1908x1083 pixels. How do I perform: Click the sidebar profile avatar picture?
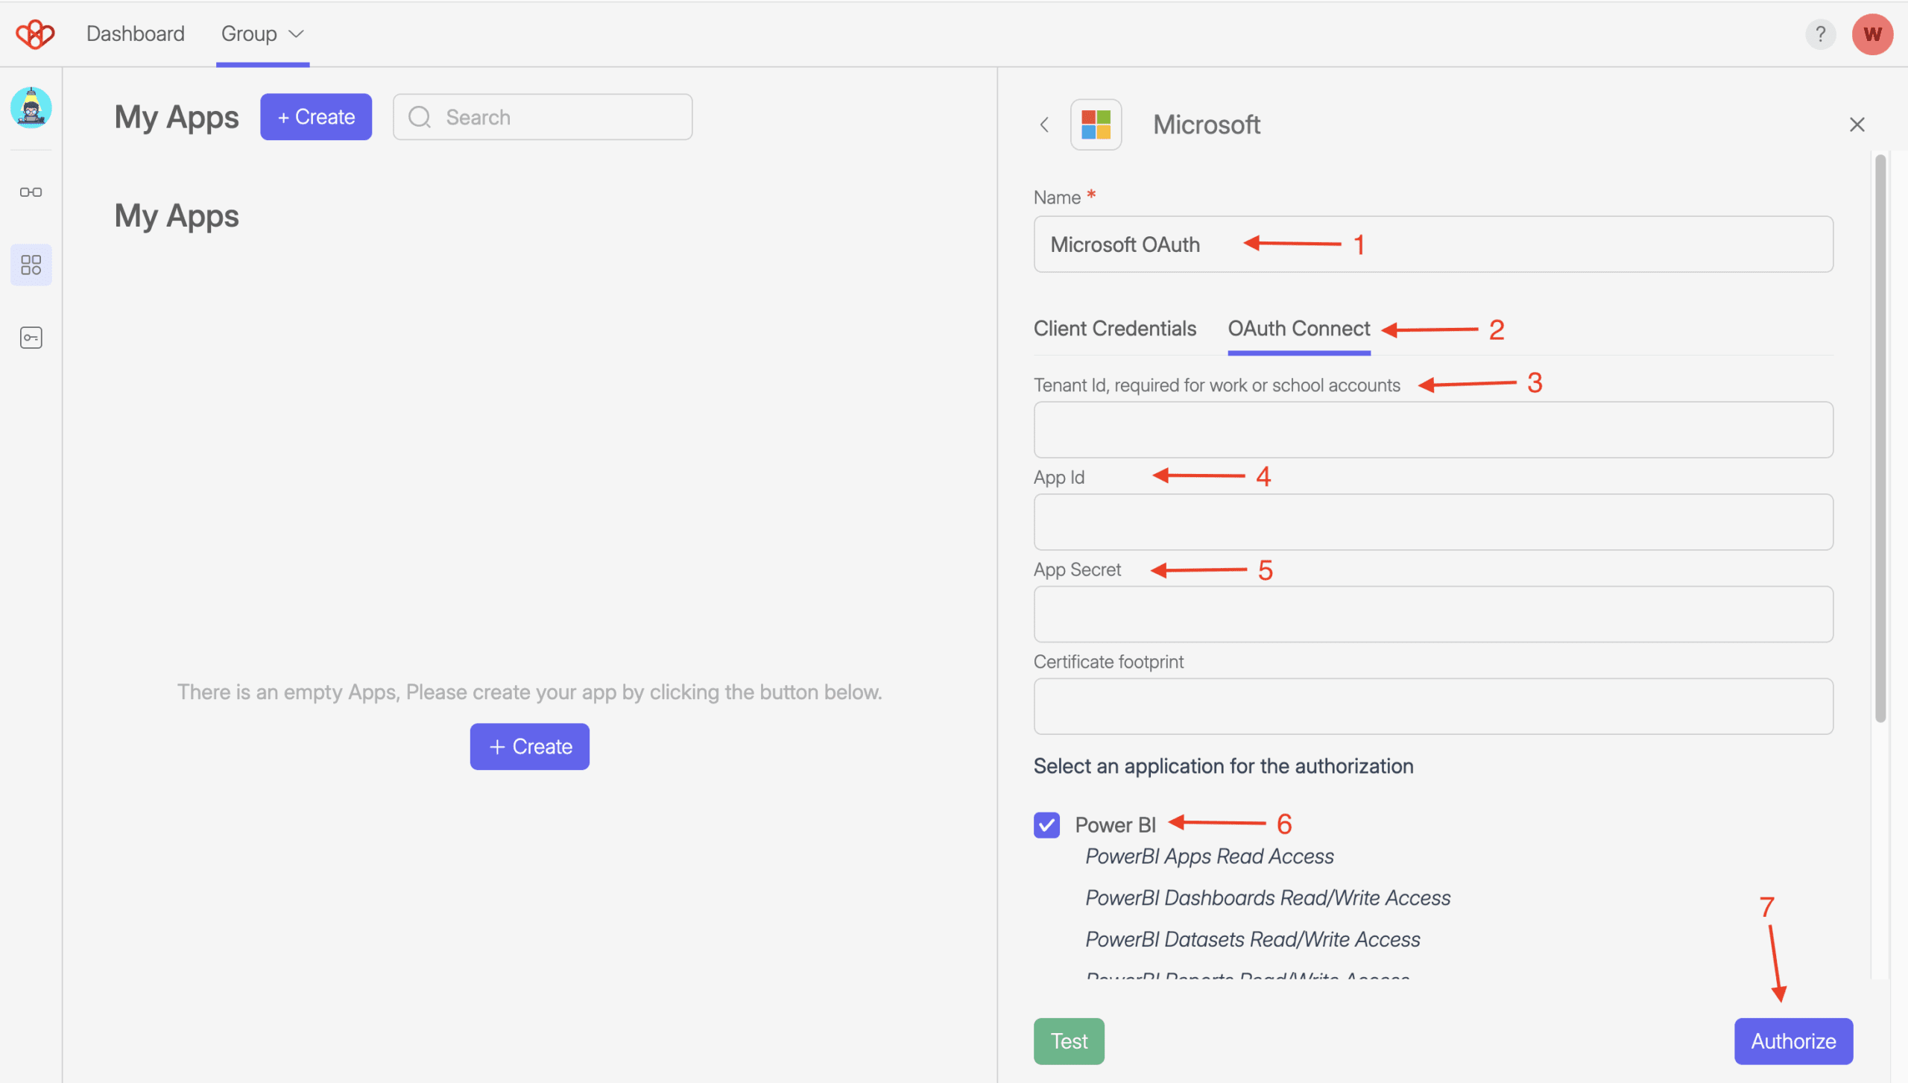click(31, 107)
